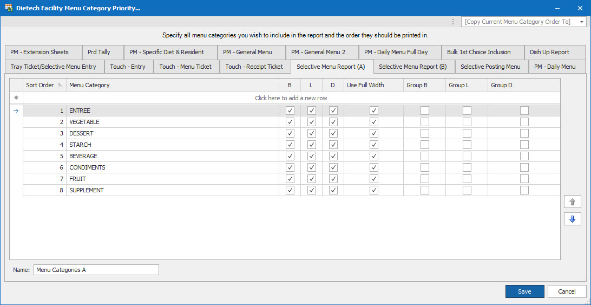Open Touch - Receipt Ticket tab
This screenshot has height=305, width=591.
point(255,67)
